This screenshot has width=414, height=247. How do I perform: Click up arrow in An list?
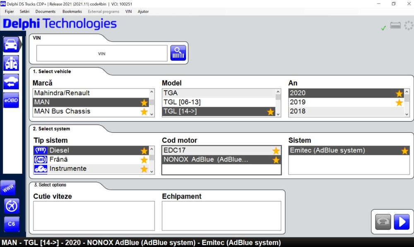[407, 91]
